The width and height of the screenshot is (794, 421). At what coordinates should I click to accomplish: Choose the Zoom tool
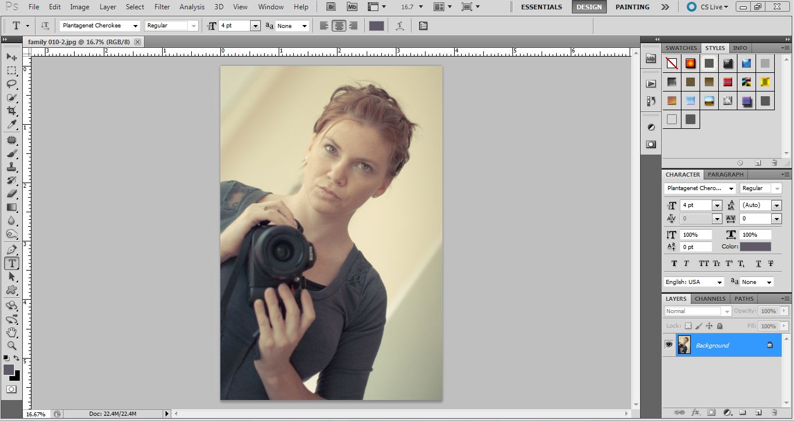pos(12,345)
